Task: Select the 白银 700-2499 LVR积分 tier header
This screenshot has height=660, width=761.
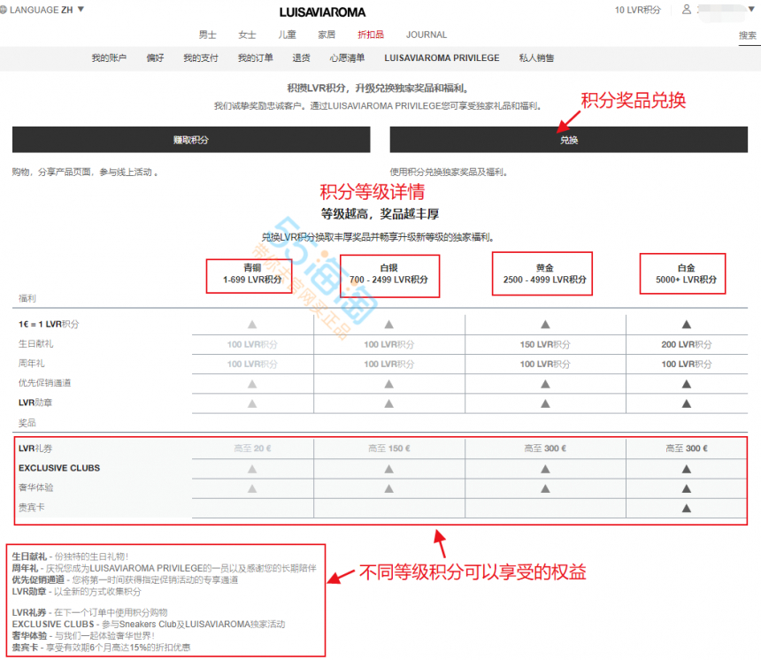Action: coord(389,275)
